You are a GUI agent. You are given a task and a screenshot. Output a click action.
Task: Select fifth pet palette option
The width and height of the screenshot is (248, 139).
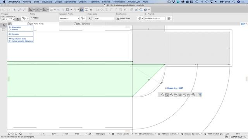[x=180, y=95]
